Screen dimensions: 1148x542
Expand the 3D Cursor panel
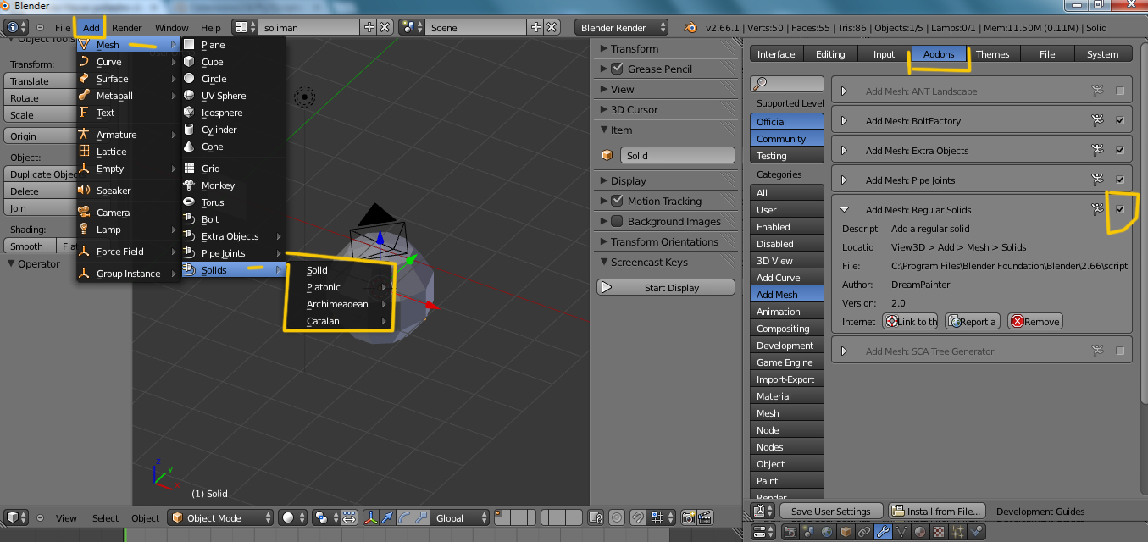coord(603,110)
